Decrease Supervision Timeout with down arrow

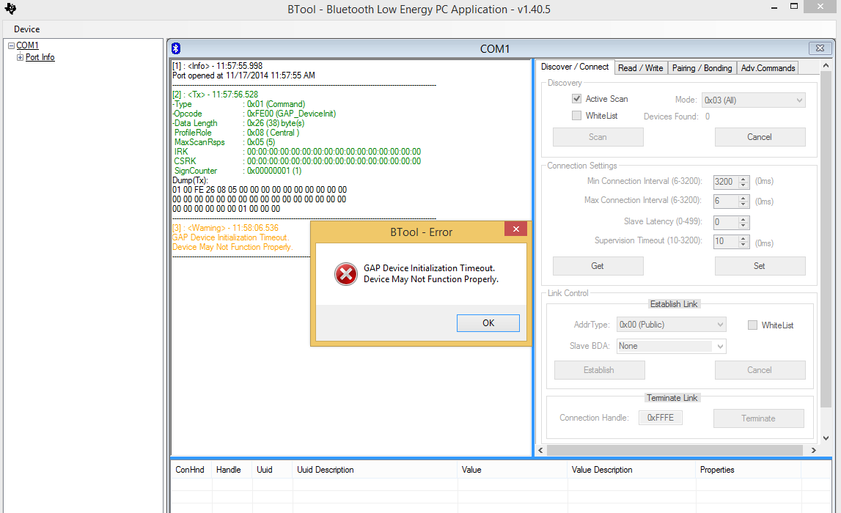(743, 245)
